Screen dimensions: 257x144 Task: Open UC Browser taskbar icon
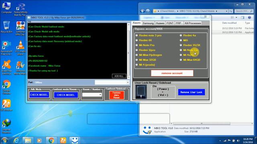[x=63, y=140]
